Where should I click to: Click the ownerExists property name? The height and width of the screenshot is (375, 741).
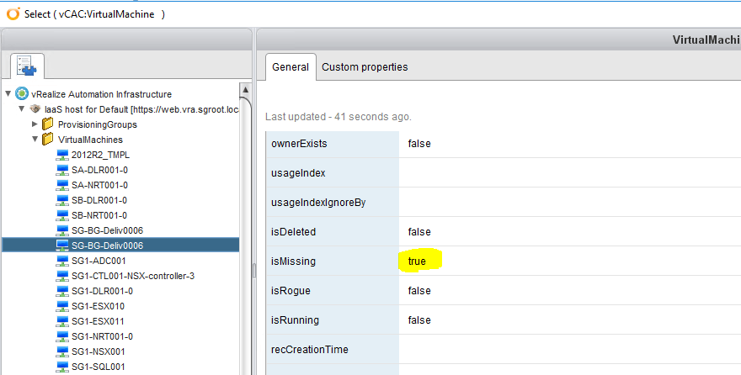point(299,144)
